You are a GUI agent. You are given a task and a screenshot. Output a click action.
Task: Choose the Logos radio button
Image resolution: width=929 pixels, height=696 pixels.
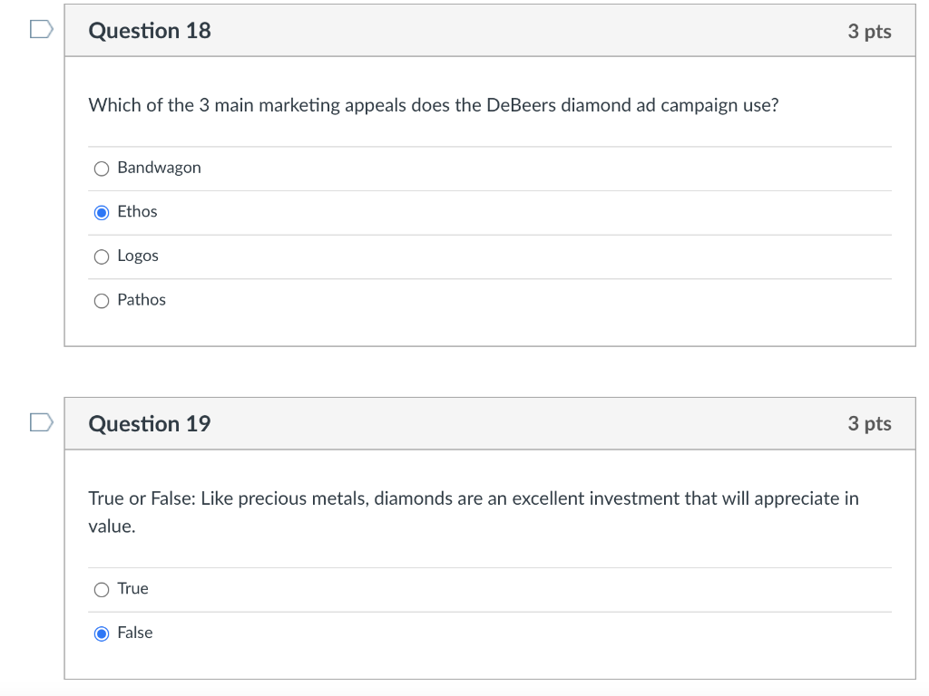point(102,256)
